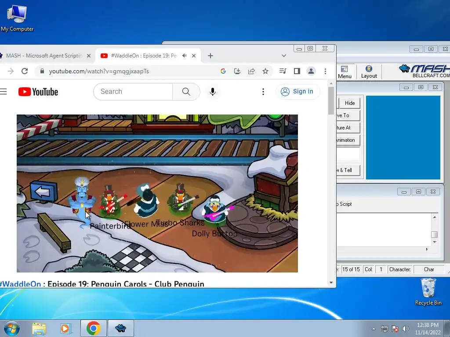Open Layout in MASH toolbar
Image resolution: width=450 pixels, height=337 pixels.
coord(369,72)
